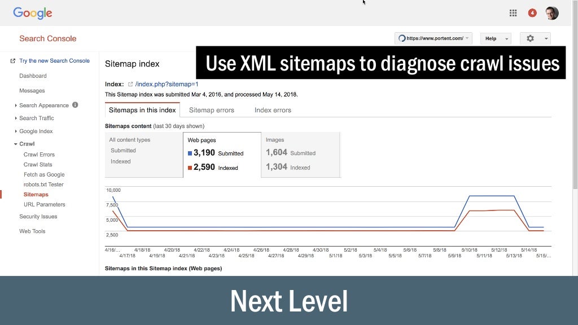Select the Web pages content panel

point(222,155)
